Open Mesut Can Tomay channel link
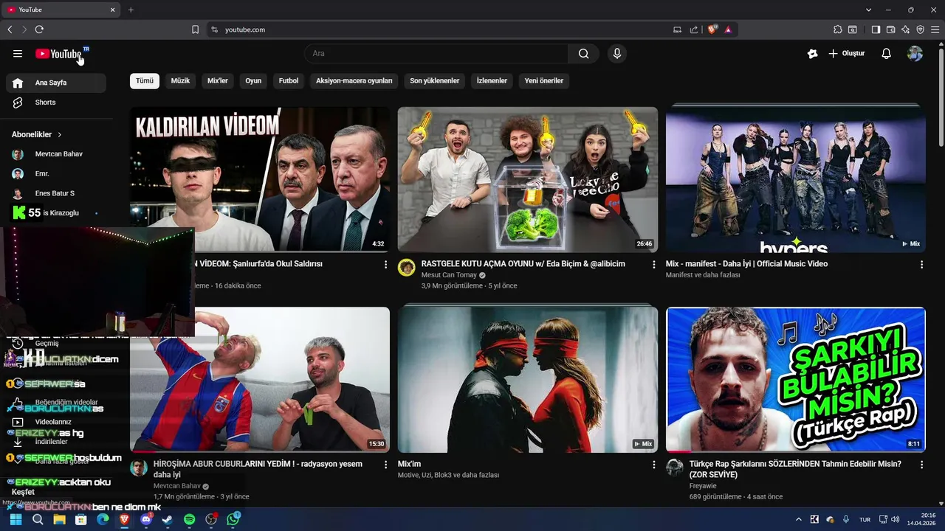This screenshot has height=531, width=945. pyautogui.click(x=449, y=275)
